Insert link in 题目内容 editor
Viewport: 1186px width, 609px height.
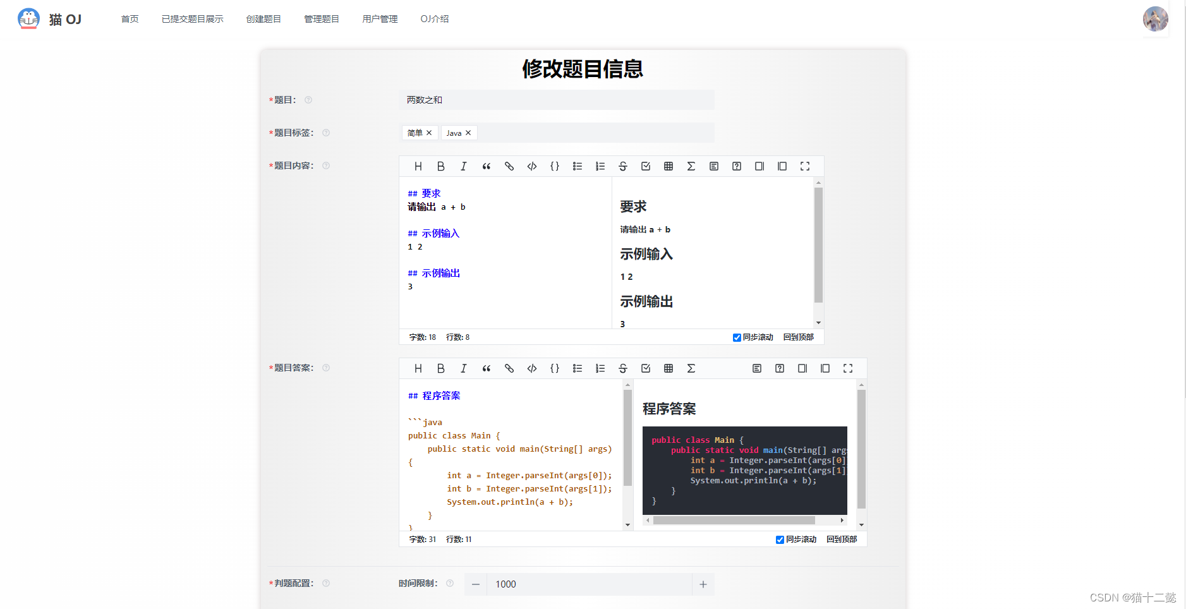coord(509,166)
